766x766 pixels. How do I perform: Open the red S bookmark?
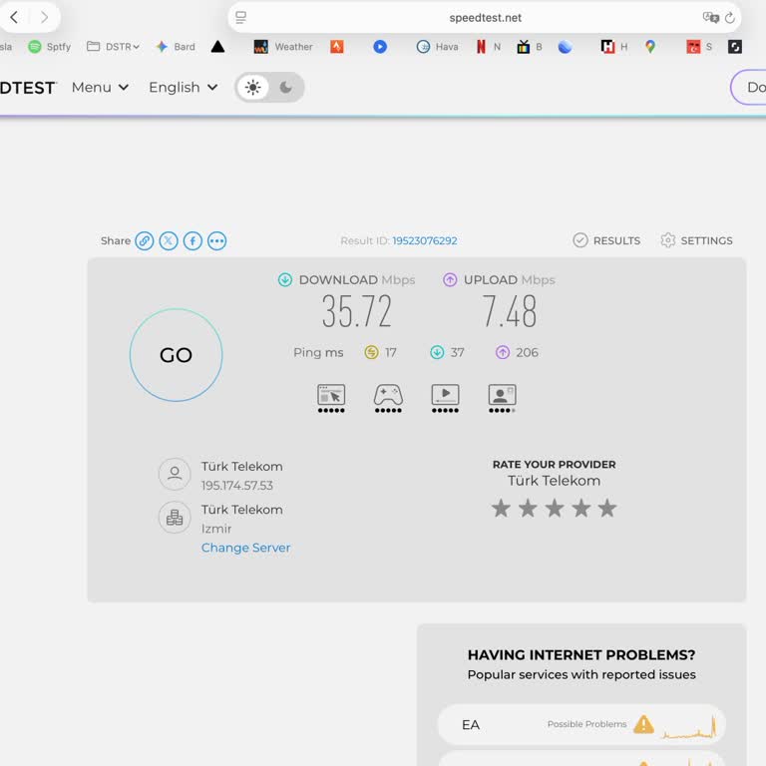click(699, 47)
